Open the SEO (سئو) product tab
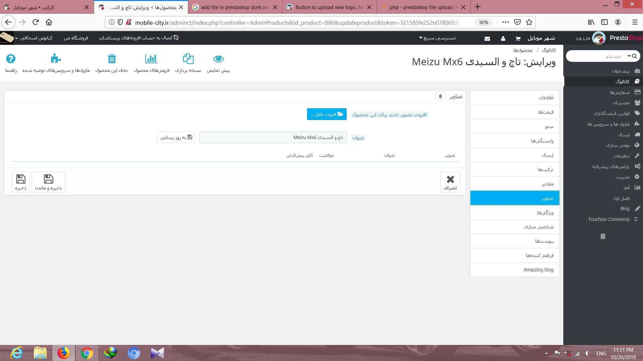This screenshot has height=361, width=643. pos(515,126)
